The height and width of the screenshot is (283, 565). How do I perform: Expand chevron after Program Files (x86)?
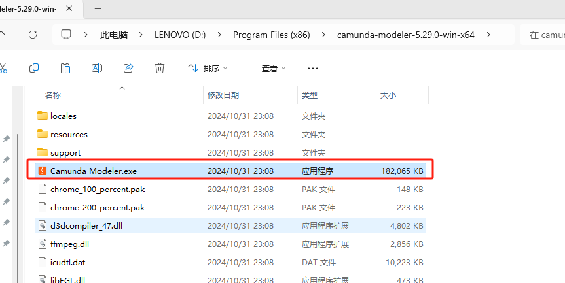(x=323, y=35)
